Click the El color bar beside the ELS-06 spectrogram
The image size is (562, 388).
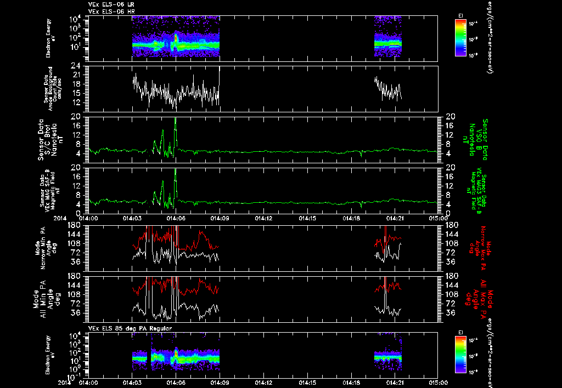(460, 38)
